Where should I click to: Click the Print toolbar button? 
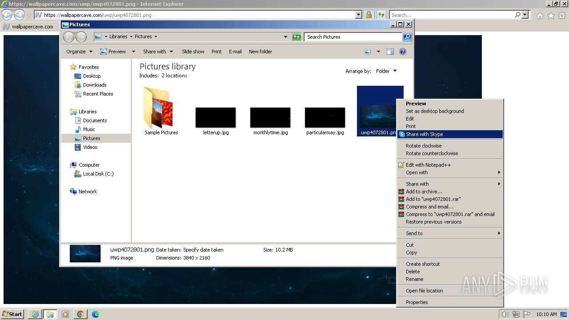click(216, 52)
